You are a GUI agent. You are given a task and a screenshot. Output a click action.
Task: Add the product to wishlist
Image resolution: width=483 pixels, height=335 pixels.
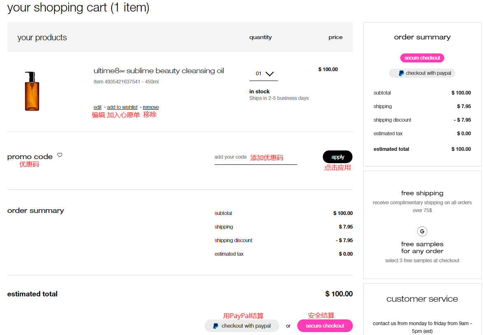(x=122, y=107)
